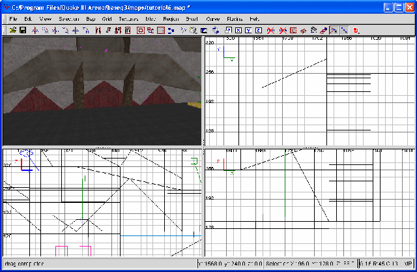Open the View menu

(x=46, y=19)
